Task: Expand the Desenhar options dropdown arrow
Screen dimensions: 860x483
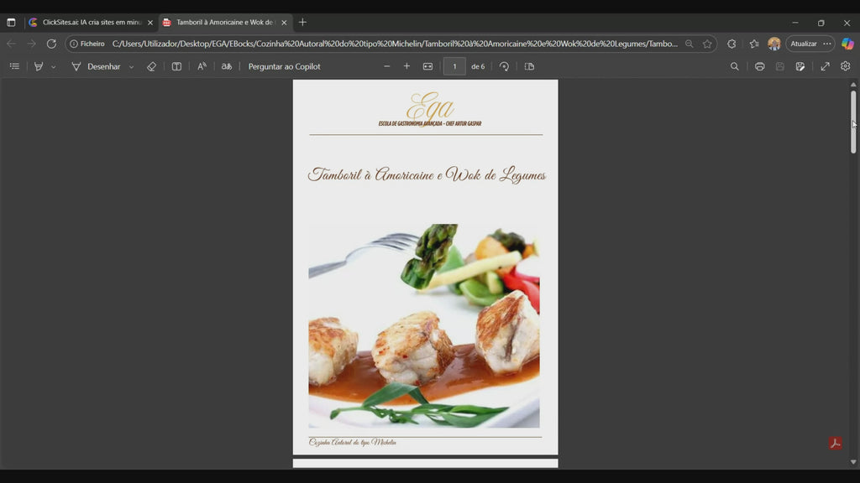Action: click(132, 67)
